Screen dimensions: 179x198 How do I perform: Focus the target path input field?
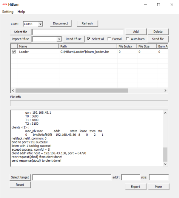coord(72,177)
